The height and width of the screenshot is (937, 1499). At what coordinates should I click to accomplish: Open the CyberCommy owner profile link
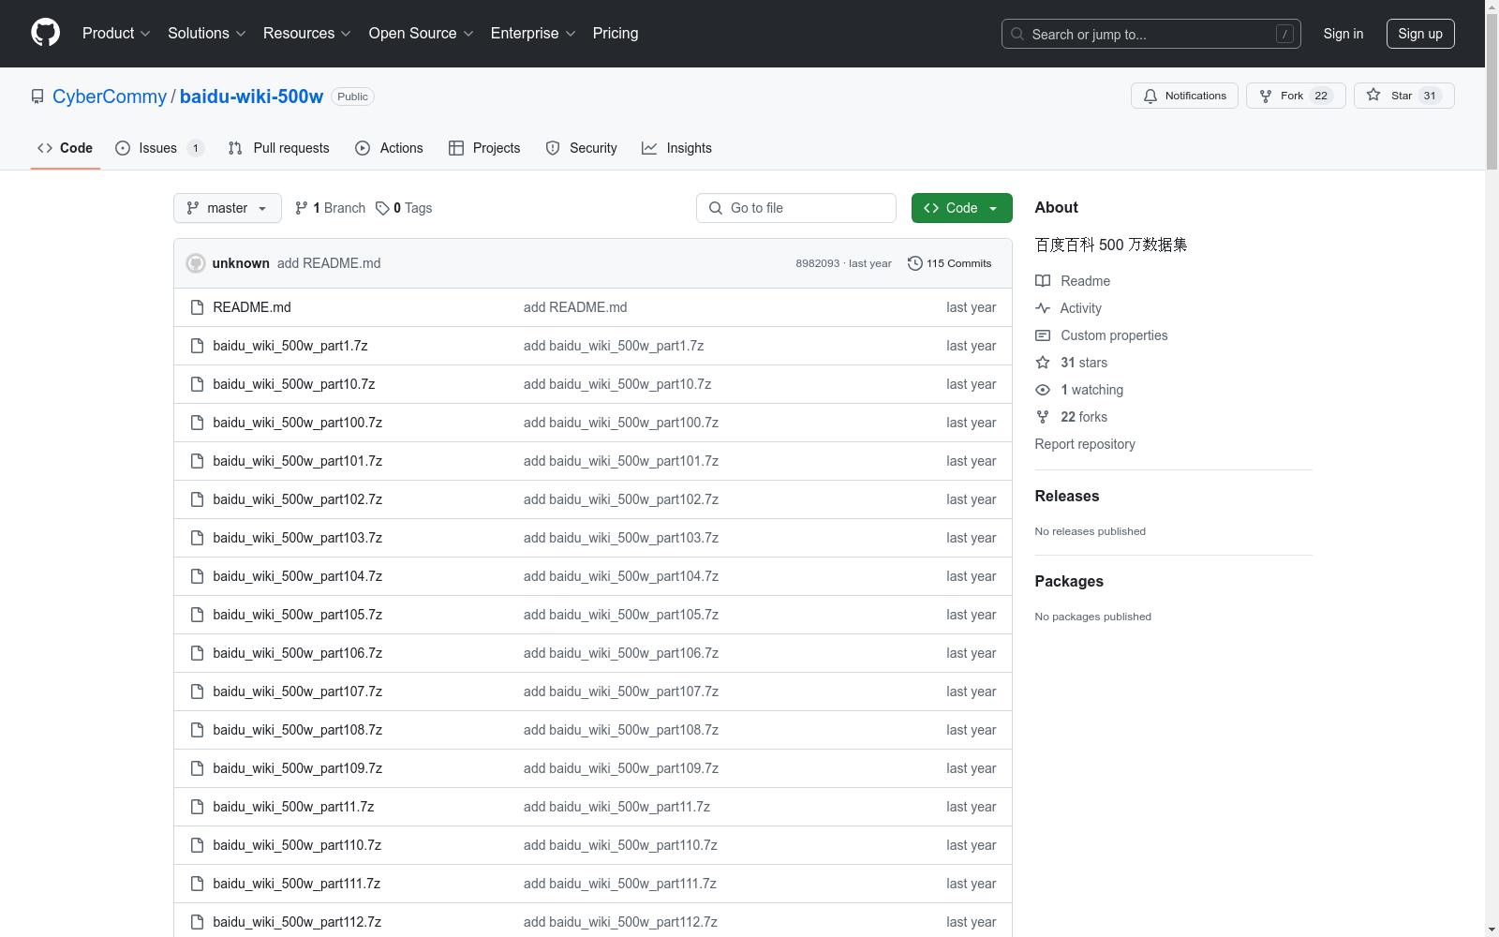click(110, 97)
